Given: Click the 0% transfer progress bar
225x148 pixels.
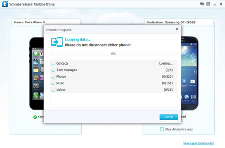Looking at the screenshot, I should [114, 54].
